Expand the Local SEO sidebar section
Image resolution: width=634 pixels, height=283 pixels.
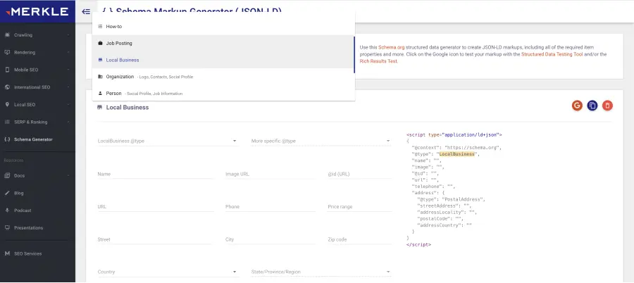[x=68, y=105]
